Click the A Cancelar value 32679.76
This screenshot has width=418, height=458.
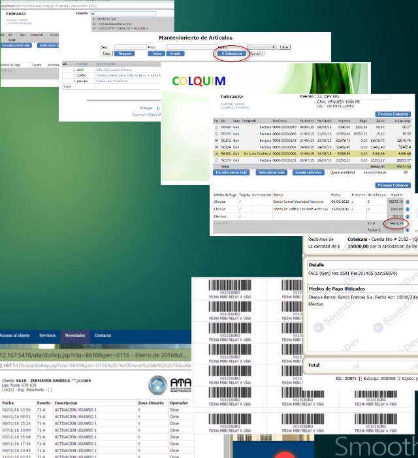404,141
